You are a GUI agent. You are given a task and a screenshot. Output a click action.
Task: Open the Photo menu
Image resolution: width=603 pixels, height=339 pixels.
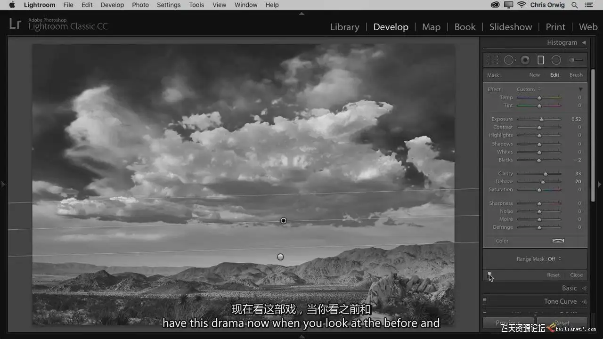pos(140,5)
